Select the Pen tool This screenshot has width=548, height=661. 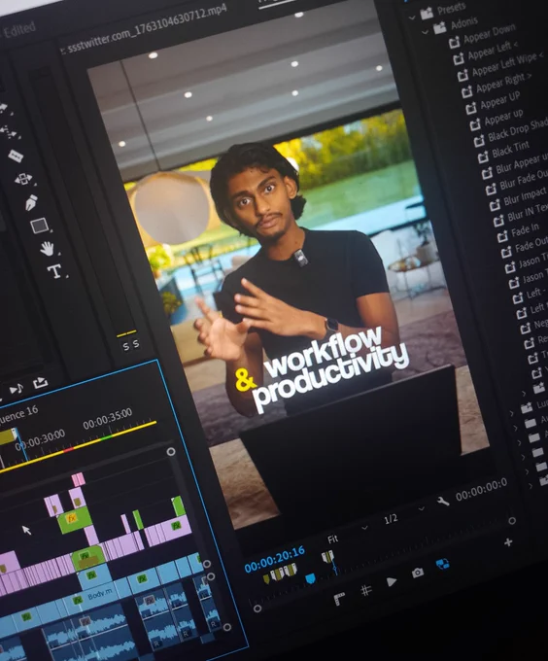32,203
